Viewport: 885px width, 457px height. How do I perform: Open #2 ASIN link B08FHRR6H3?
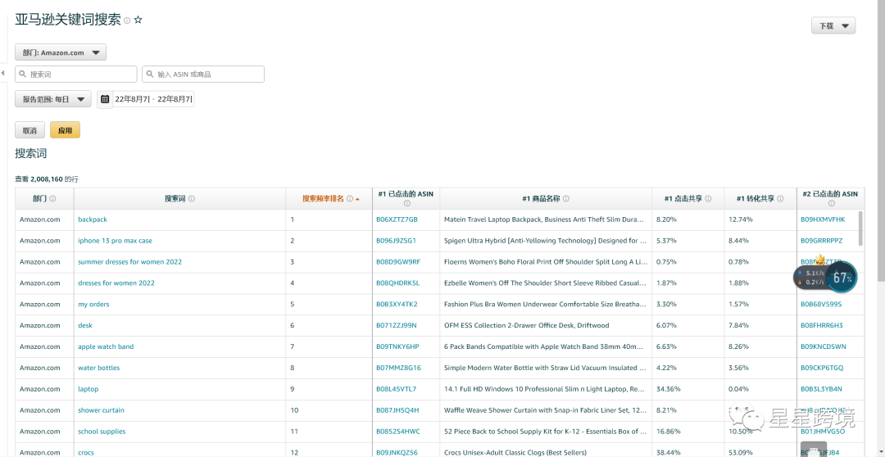[821, 325]
